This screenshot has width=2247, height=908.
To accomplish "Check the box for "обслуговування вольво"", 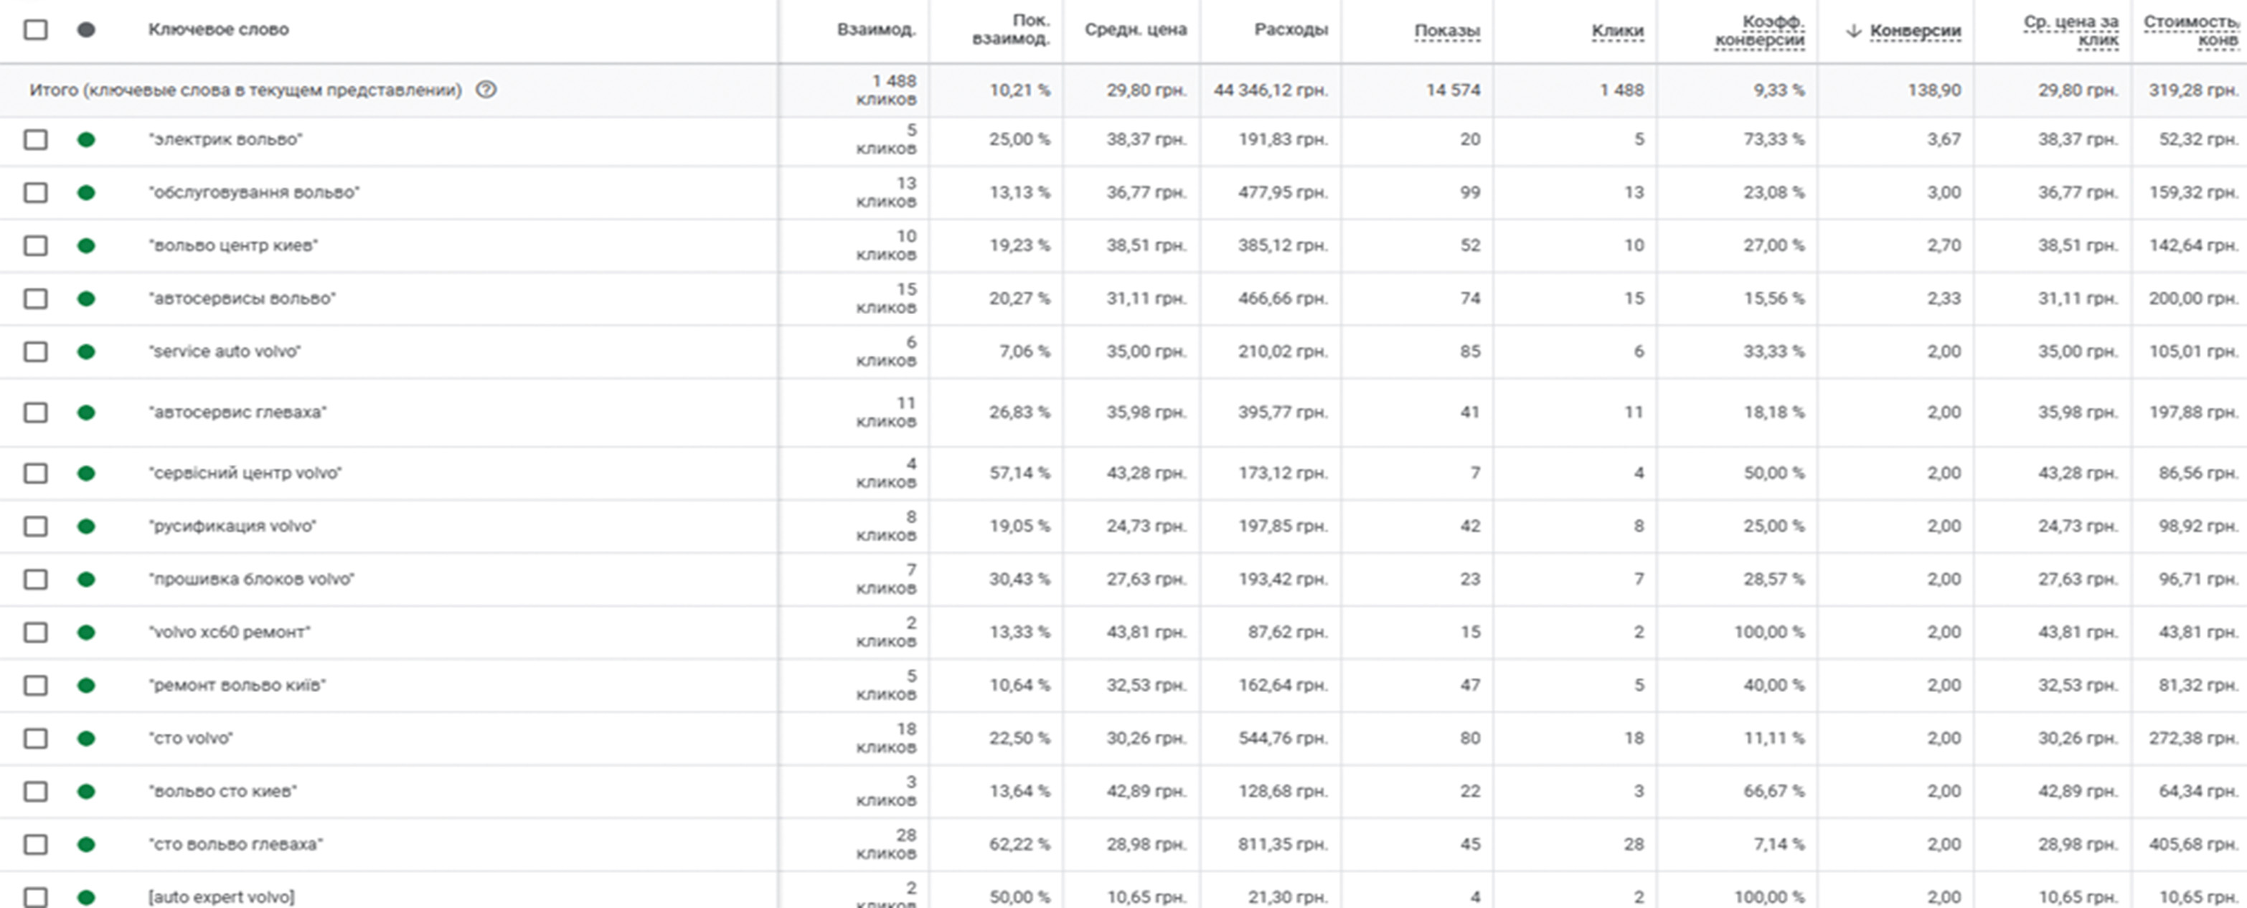I will (x=36, y=193).
